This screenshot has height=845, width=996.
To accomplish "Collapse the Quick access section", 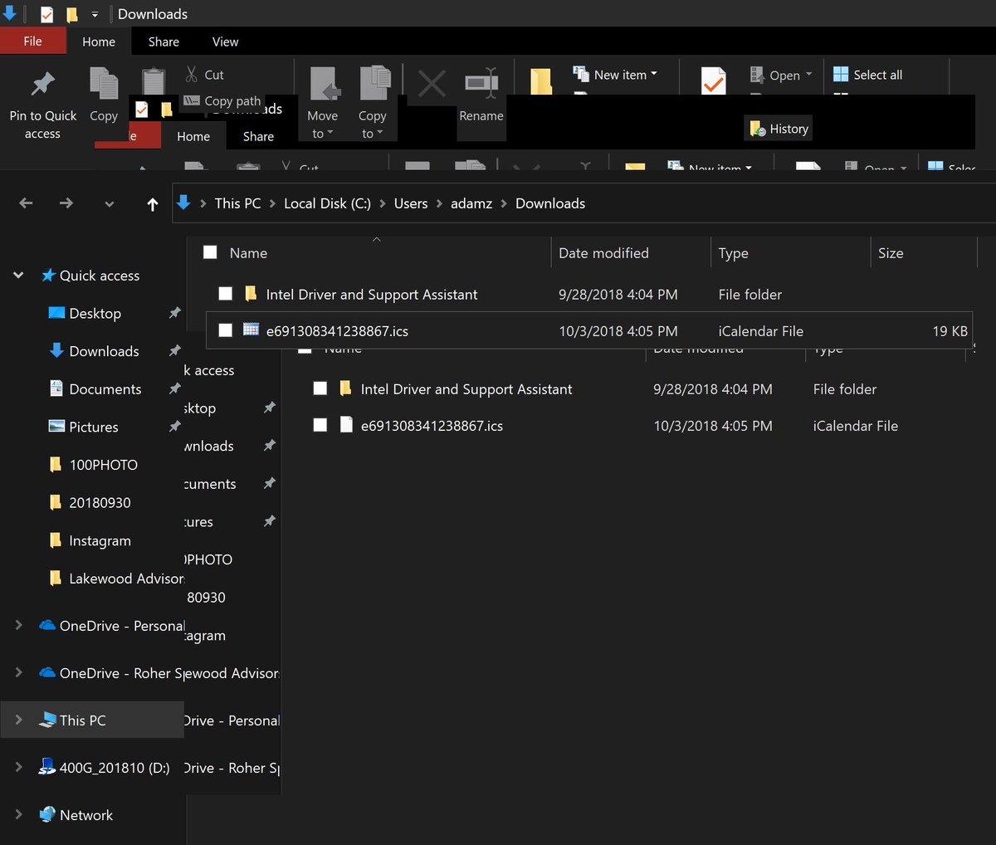I will click(18, 275).
